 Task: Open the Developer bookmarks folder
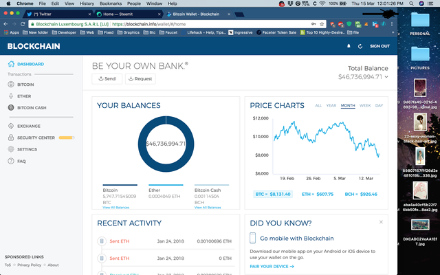click(x=64, y=32)
